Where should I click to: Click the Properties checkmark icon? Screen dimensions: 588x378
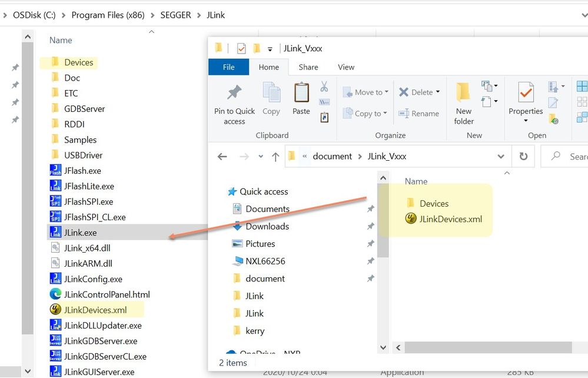click(x=526, y=92)
